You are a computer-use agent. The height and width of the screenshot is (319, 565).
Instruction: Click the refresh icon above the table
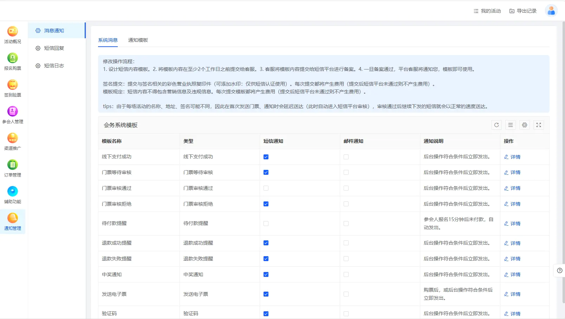(x=496, y=125)
